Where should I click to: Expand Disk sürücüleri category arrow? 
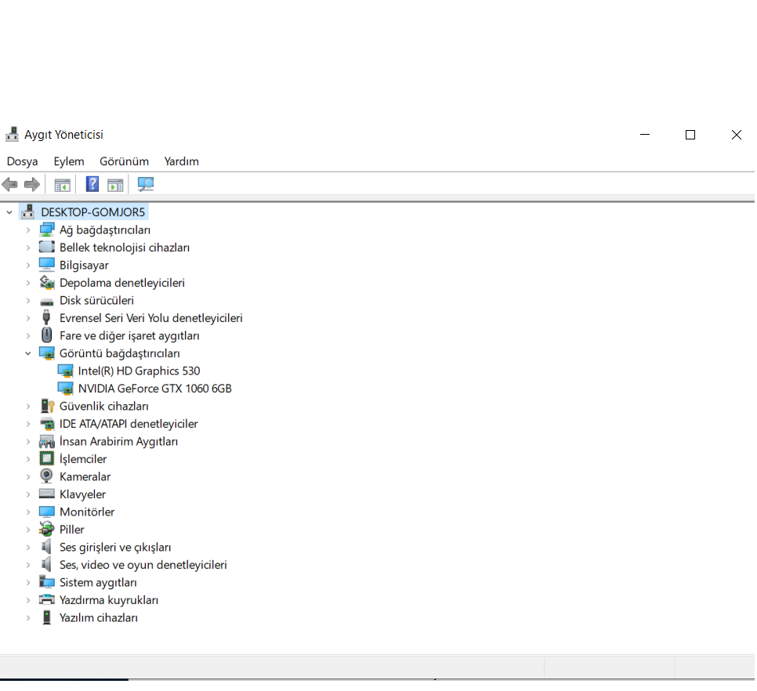tap(28, 301)
